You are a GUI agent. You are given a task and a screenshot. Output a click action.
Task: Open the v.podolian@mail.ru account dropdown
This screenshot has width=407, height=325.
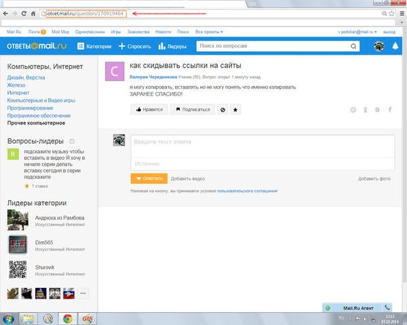(x=359, y=32)
